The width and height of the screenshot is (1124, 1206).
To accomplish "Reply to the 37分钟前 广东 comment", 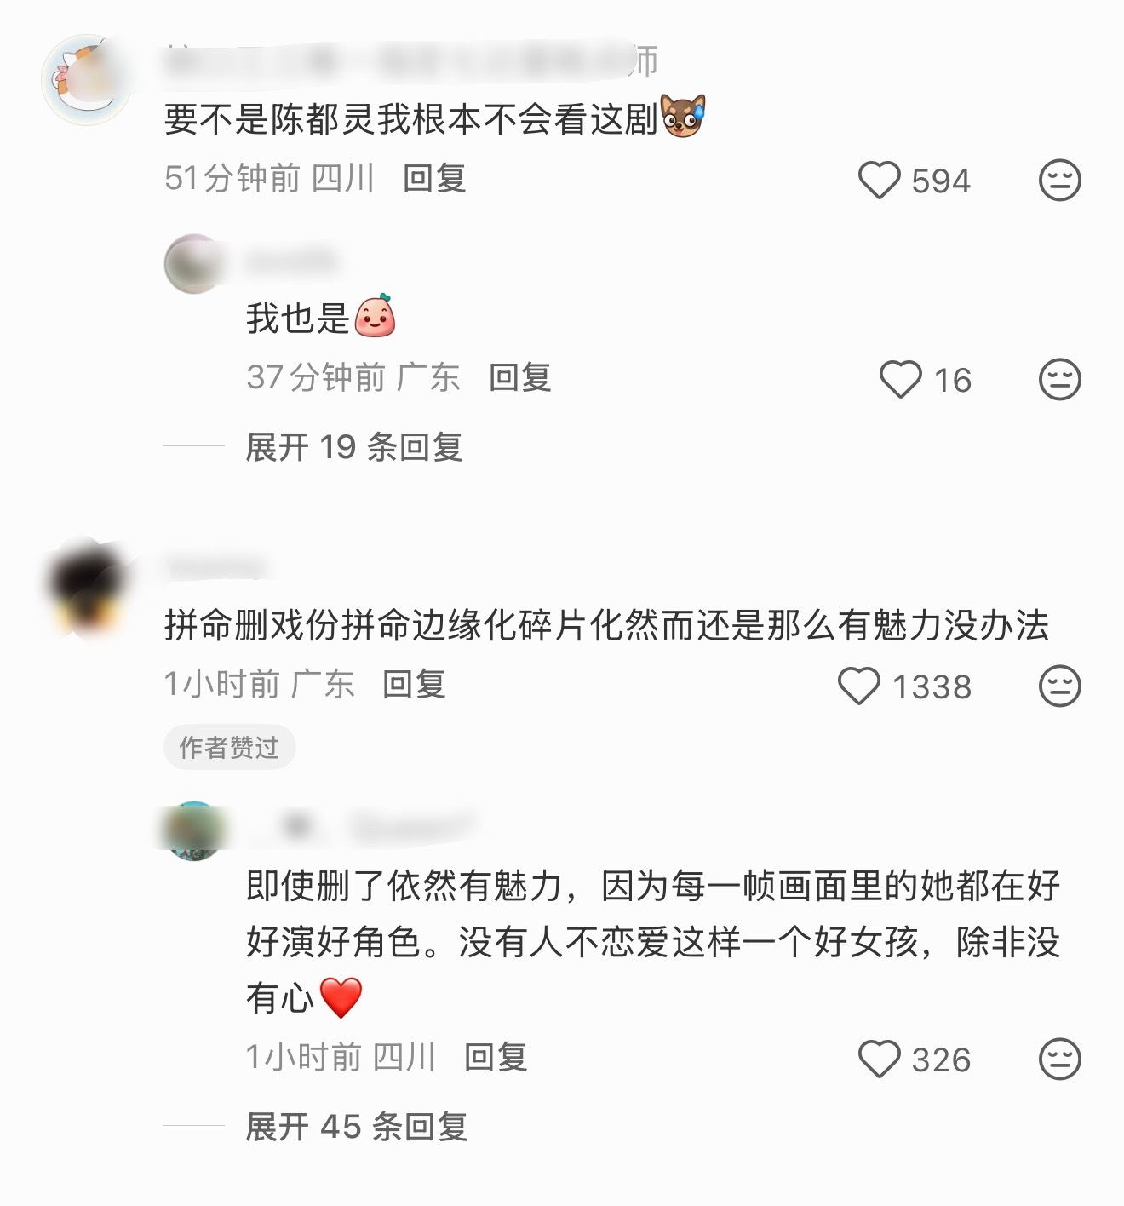I will coord(520,377).
